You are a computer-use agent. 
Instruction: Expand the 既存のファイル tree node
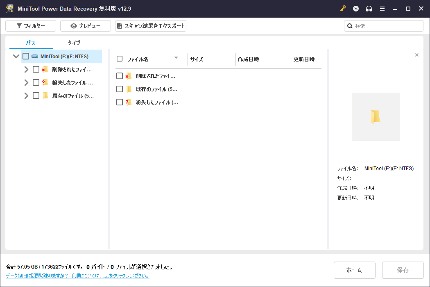[26, 96]
